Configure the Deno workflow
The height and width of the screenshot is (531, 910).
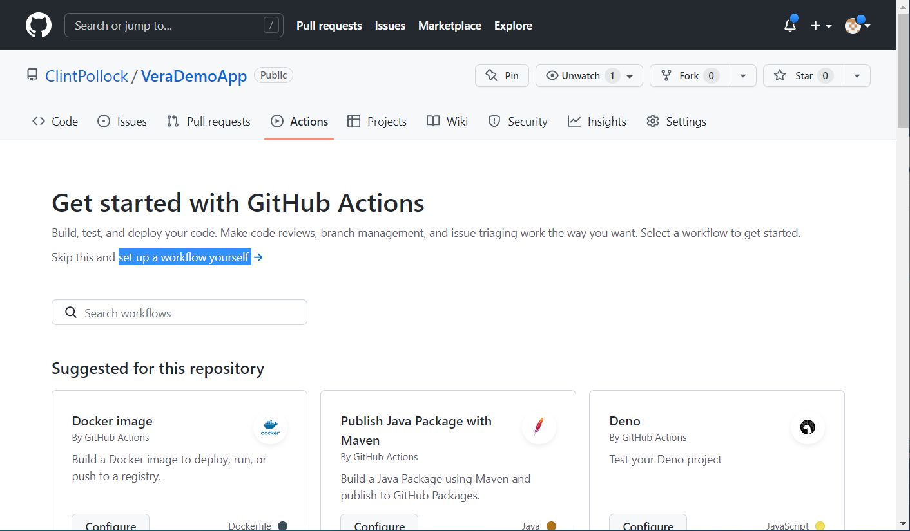pyautogui.click(x=648, y=523)
